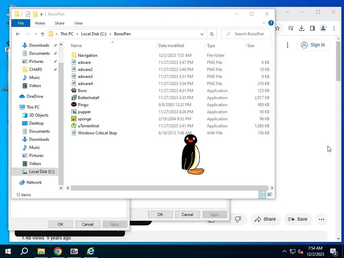Open OneDrive in navigation pane

(35, 96)
